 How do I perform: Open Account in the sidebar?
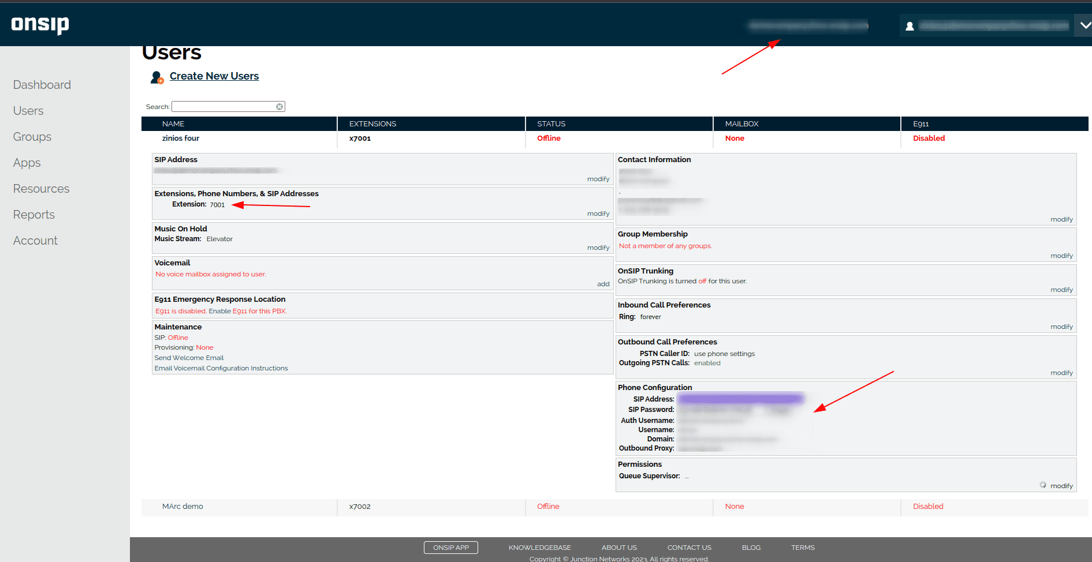(35, 241)
